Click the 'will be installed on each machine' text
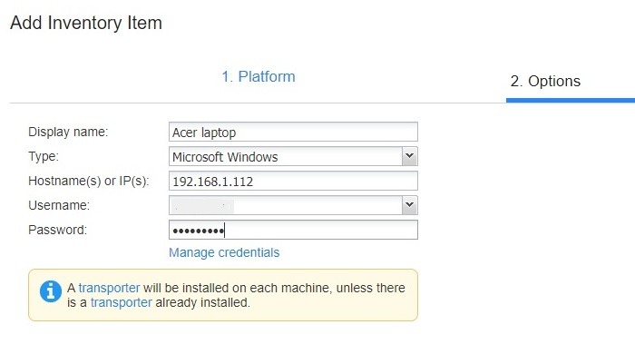This screenshot has width=635, height=364. [242, 288]
